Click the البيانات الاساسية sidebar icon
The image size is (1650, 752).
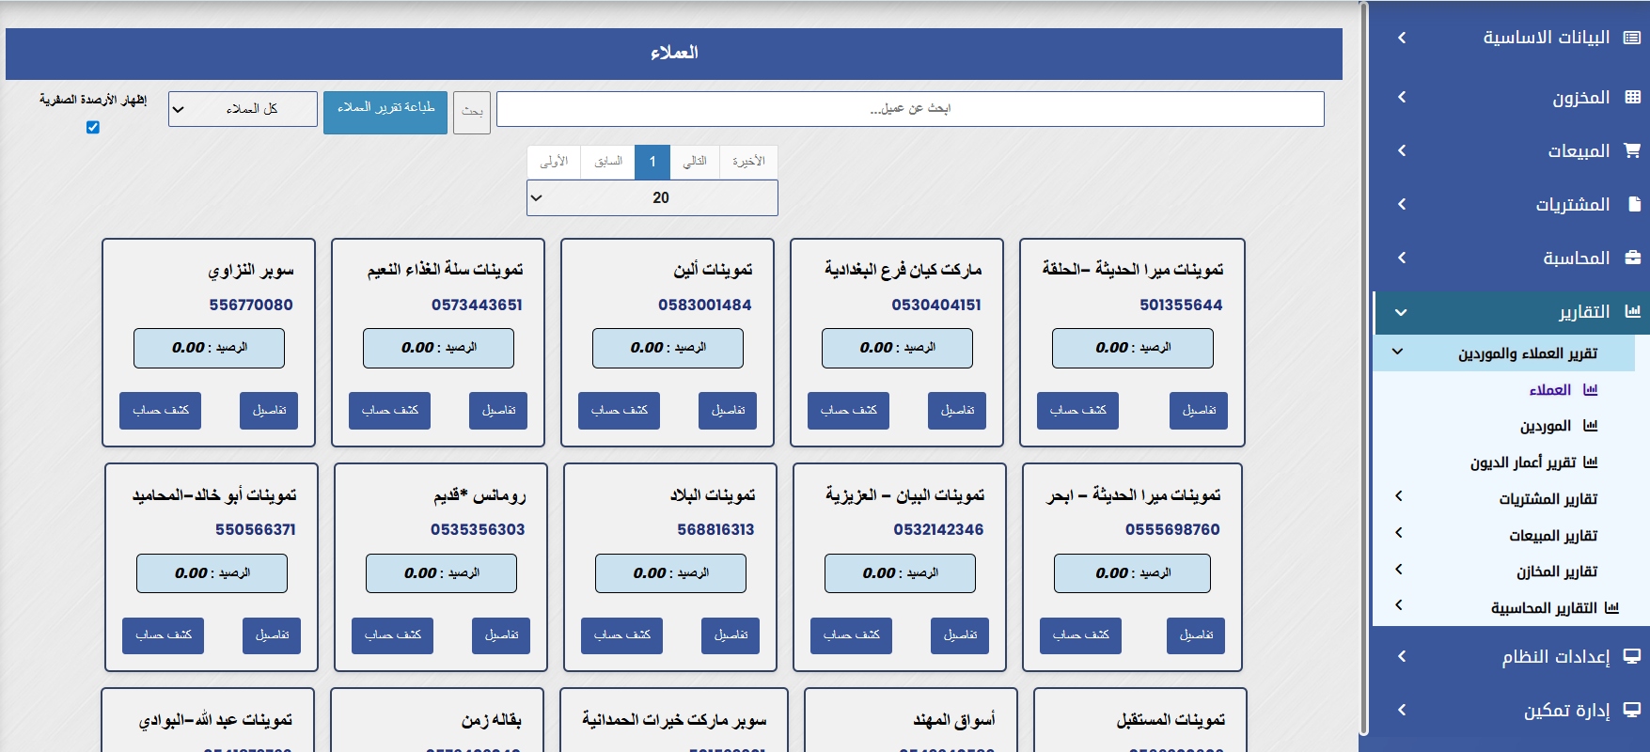(1632, 38)
